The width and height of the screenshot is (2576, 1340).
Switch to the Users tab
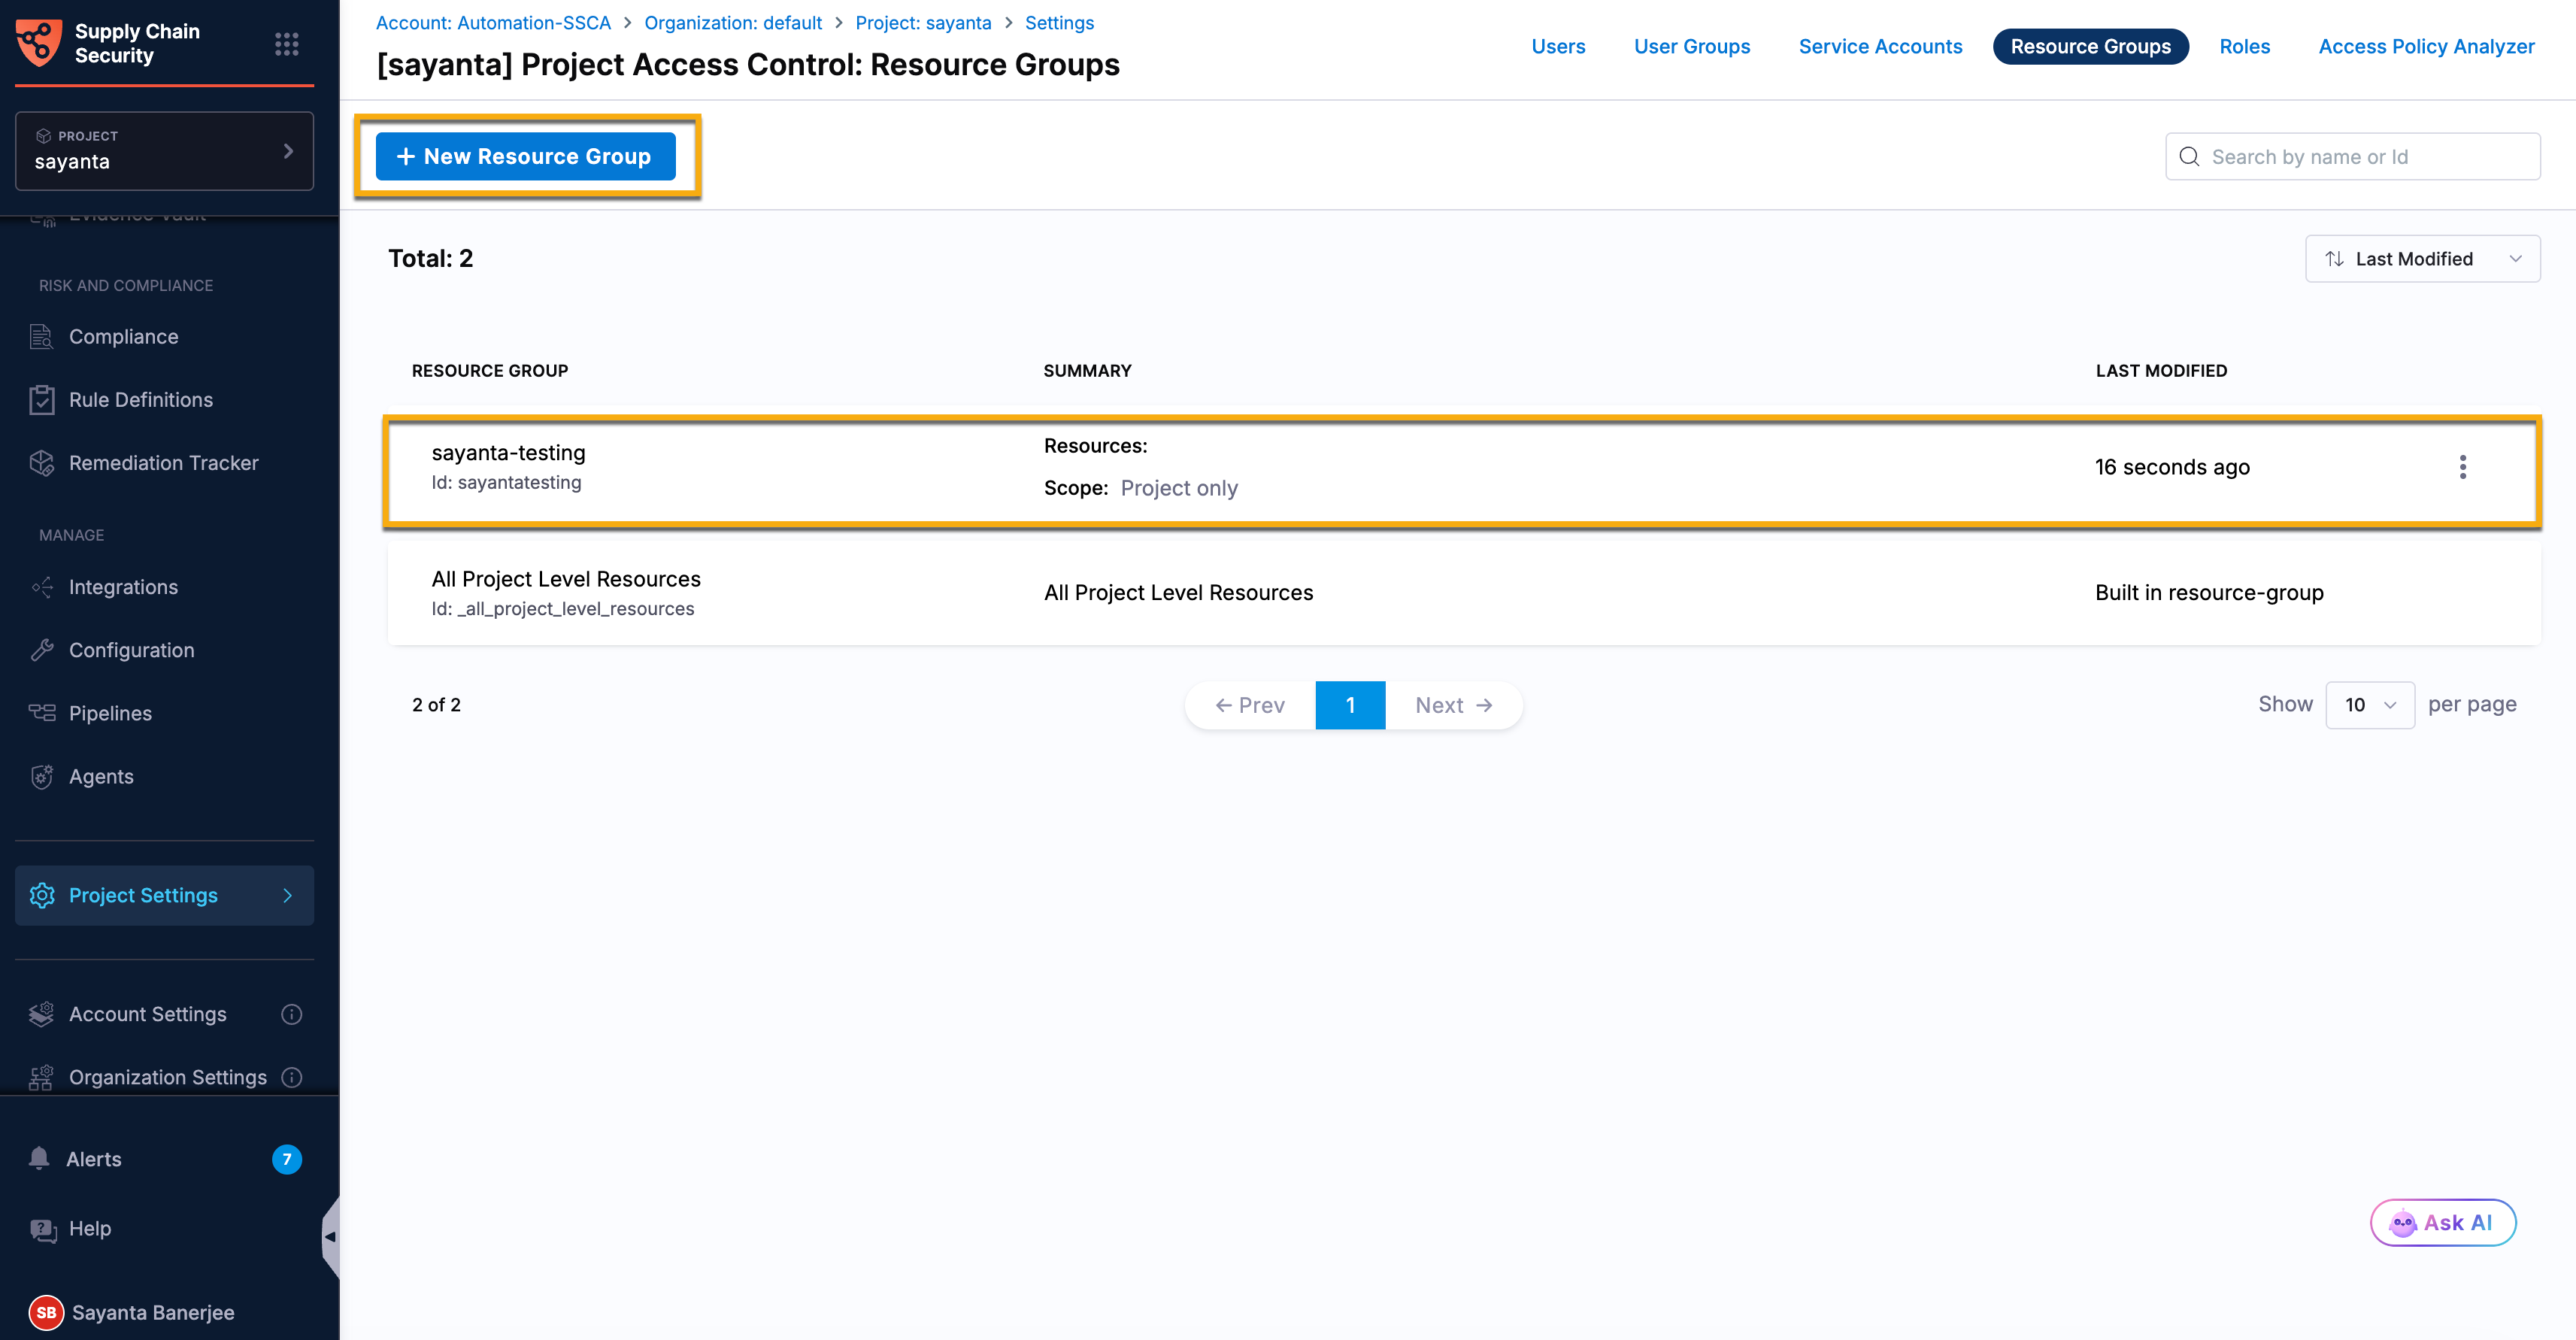1558,46
